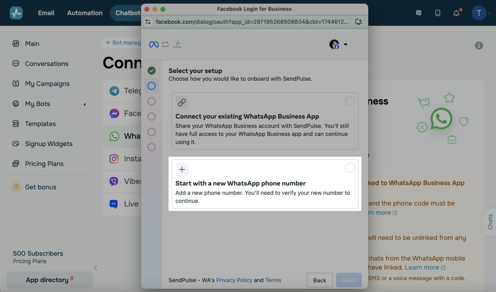
Task: Open the Chats side panel tab
Action: (490, 222)
